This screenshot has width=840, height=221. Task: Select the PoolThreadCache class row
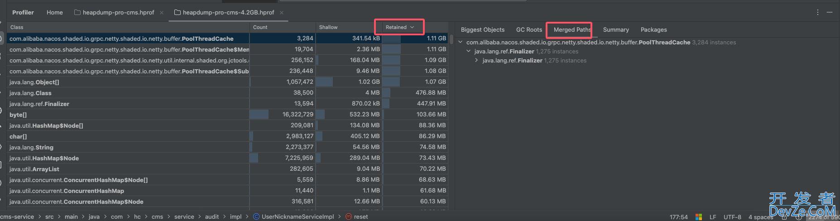pos(227,38)
